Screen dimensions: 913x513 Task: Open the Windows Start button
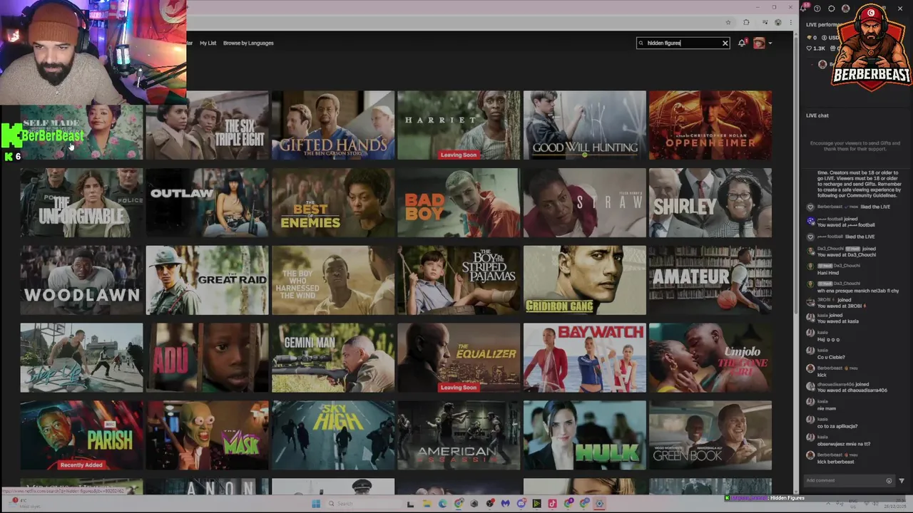316,504
